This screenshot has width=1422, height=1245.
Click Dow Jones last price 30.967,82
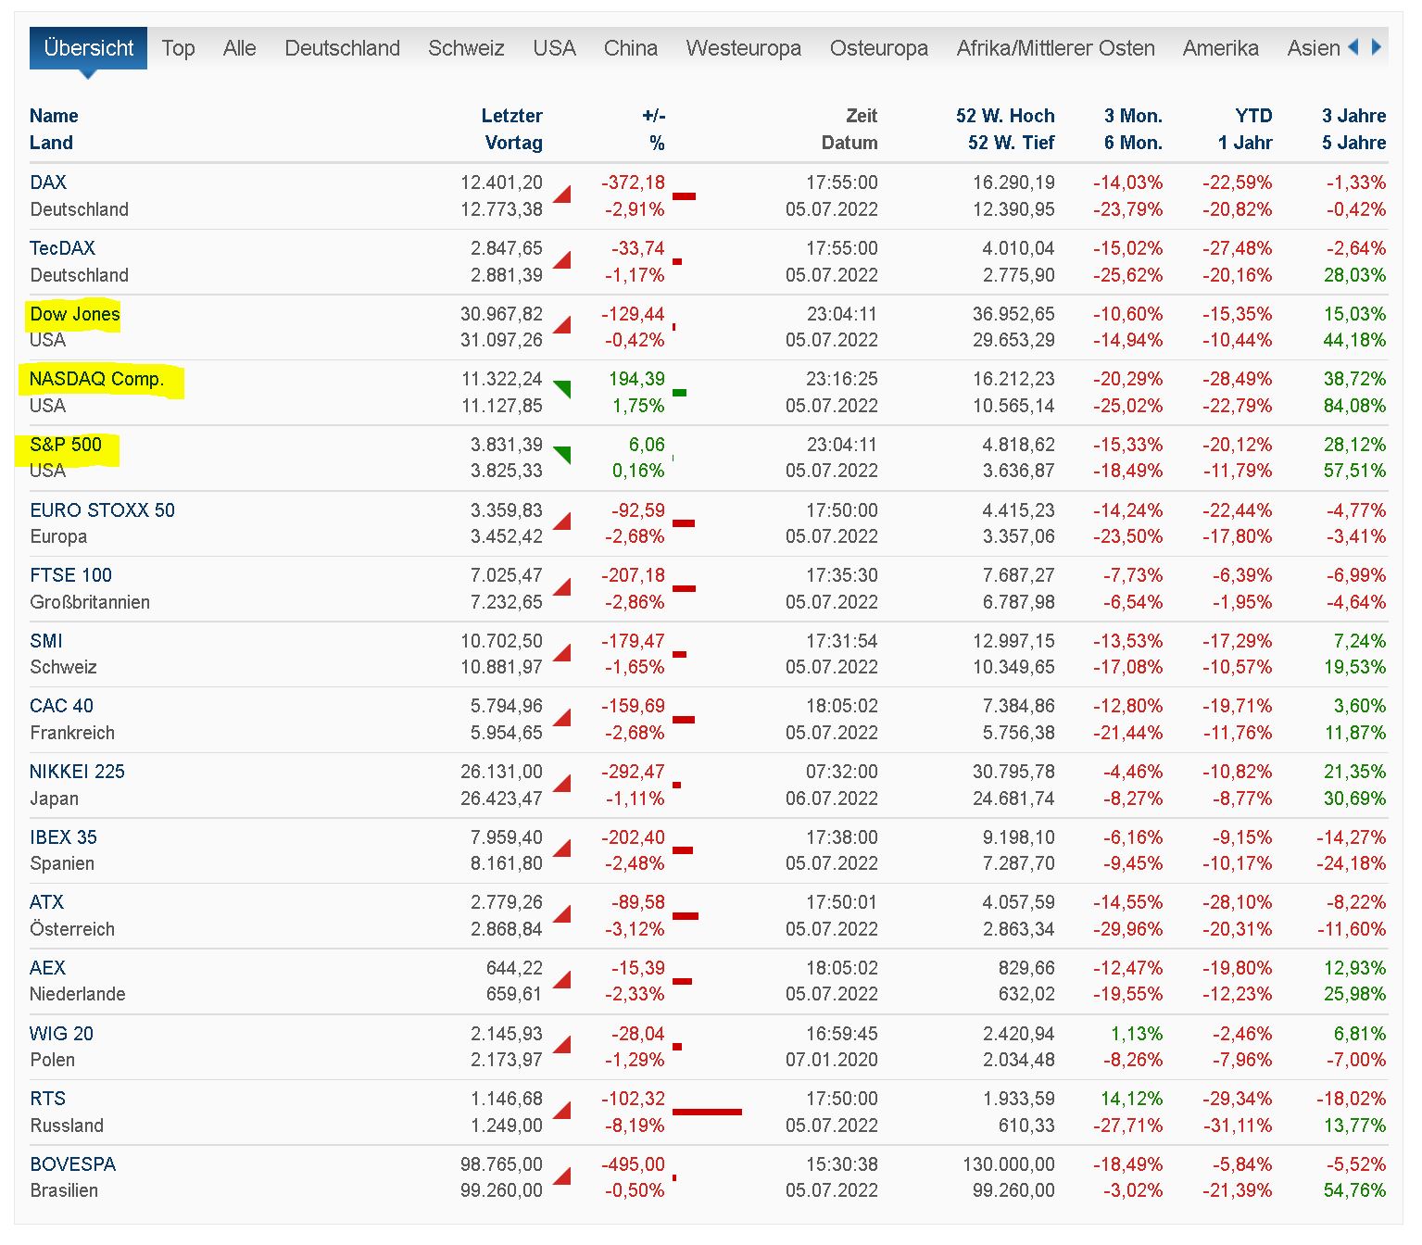(x=501, y=314)
